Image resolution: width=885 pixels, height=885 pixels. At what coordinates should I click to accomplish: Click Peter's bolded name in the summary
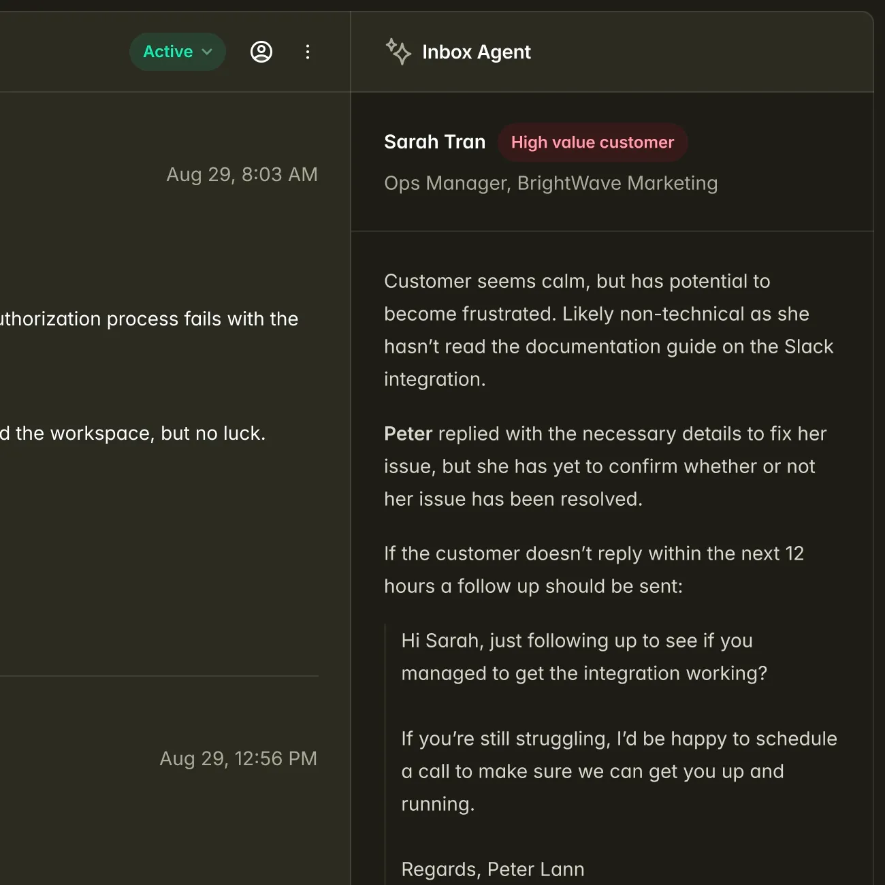(x=408, y=434)
